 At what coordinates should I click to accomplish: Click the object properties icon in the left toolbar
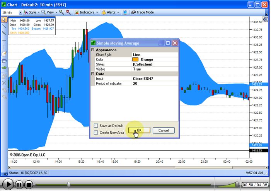click(x=4, y=76)
